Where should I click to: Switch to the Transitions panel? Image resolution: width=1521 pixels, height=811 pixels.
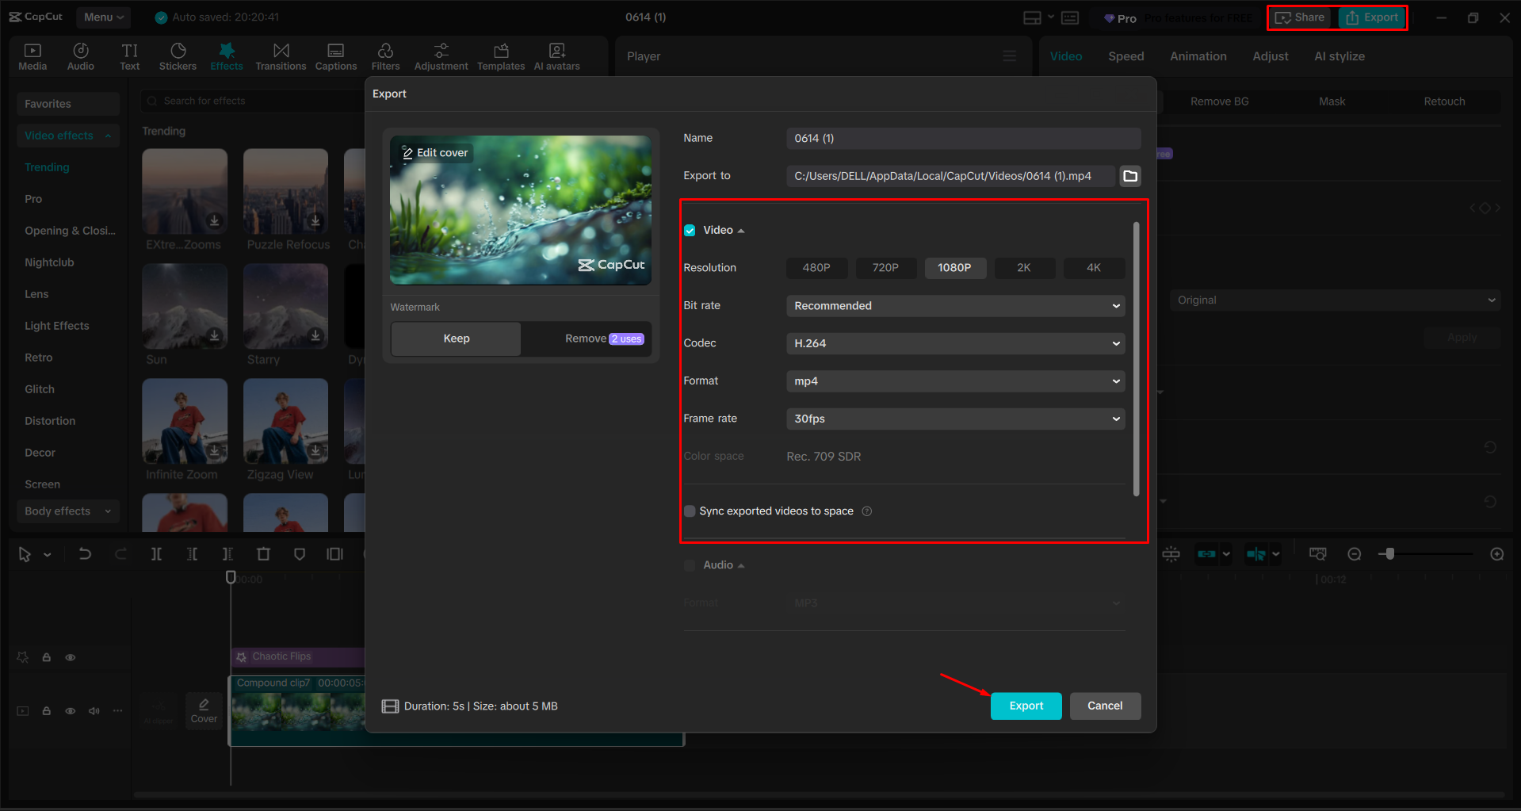point(281,55)
